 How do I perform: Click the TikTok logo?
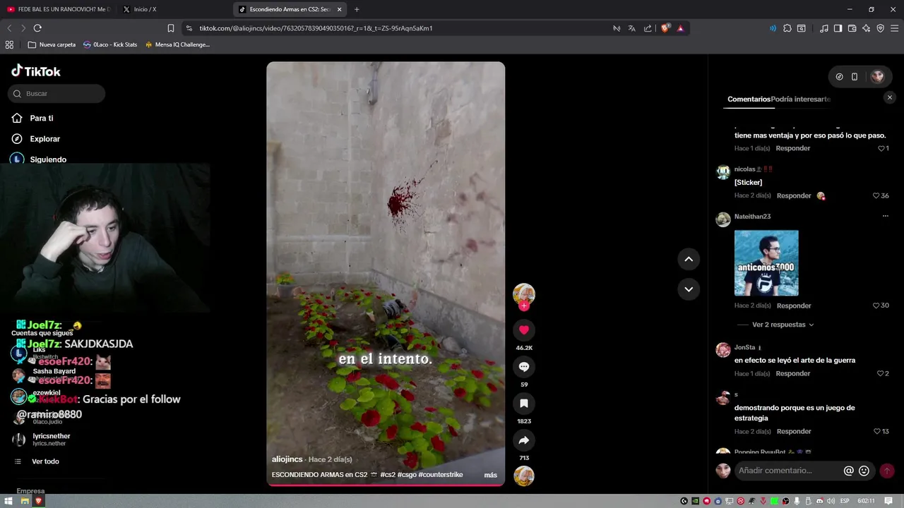click(36, 71)
